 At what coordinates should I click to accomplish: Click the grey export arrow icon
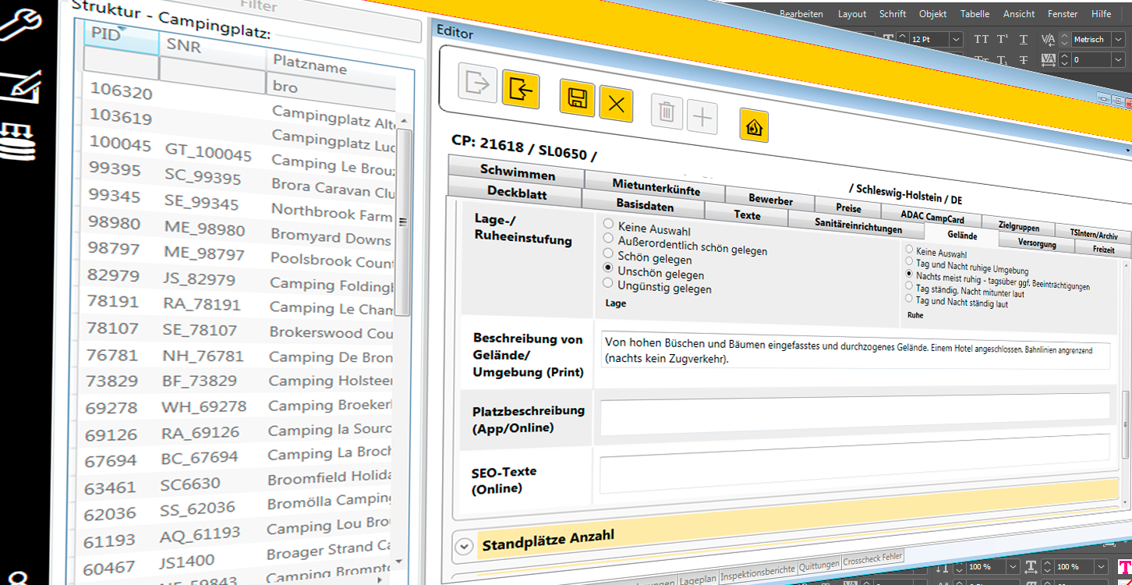477,82
